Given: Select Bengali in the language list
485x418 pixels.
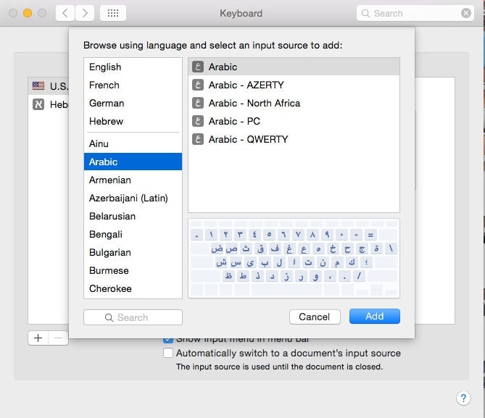Looking at the screenshot, I should (x=133, y=234).
